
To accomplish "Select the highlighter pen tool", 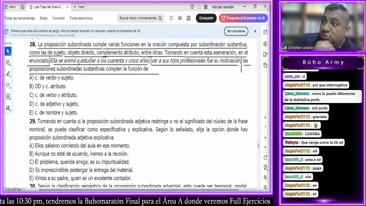I will pyautogui.click(x=8, y=74).
